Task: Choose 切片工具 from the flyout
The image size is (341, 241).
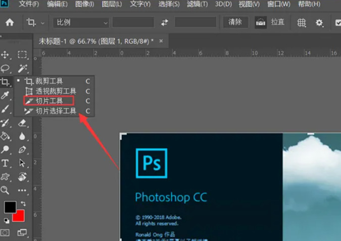Action: [x=55, y=101]
